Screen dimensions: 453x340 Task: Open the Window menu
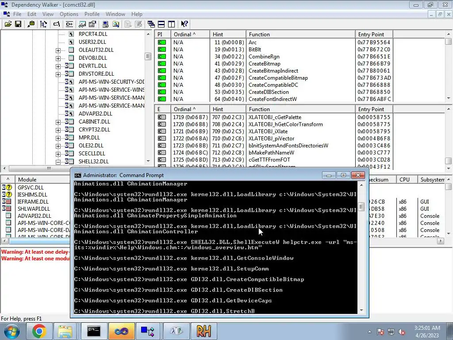click(x=115, y=14)
